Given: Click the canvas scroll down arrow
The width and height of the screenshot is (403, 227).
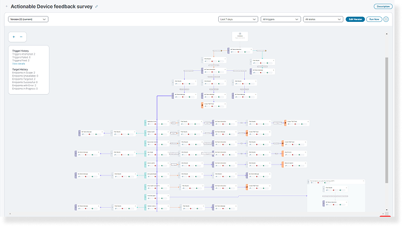Looking at the screenshot, I should [x=387, y=210].
